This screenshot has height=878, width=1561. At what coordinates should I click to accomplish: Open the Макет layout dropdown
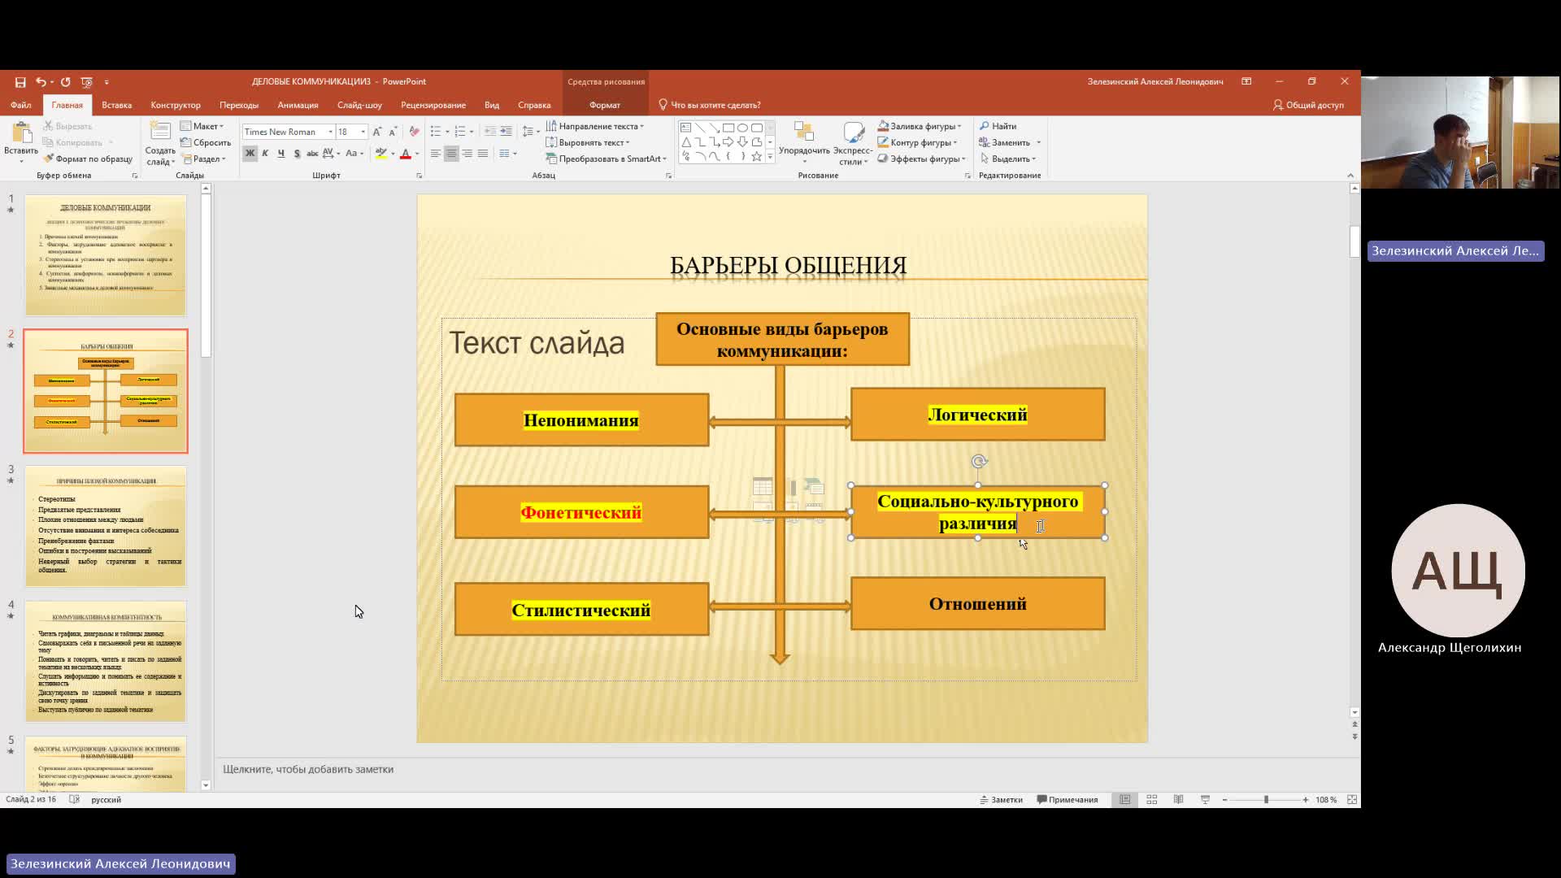[x=202, y=126]
